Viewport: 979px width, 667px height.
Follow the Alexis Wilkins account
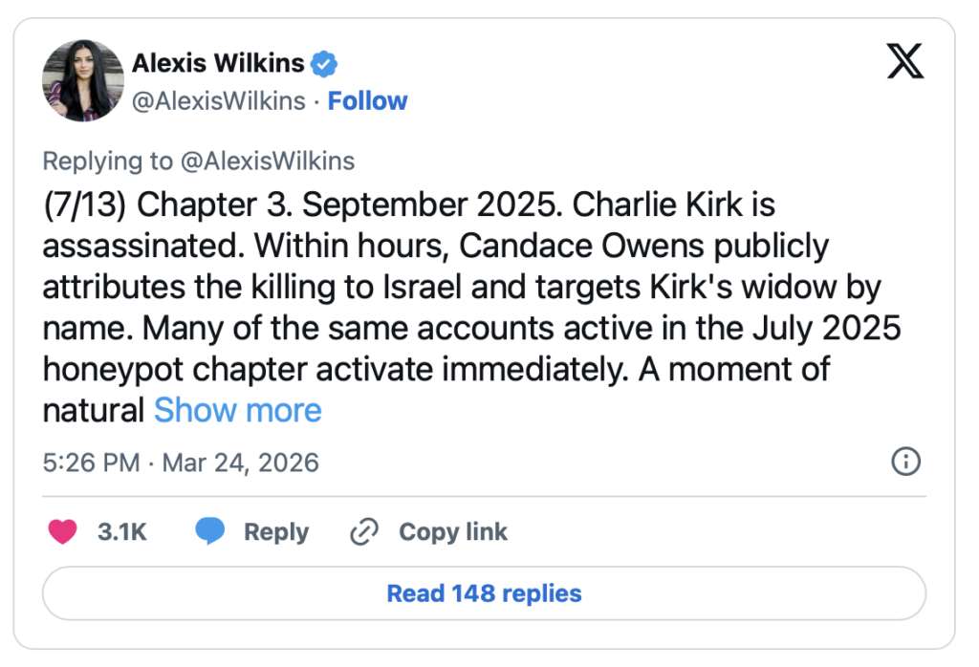pos(368,101)
